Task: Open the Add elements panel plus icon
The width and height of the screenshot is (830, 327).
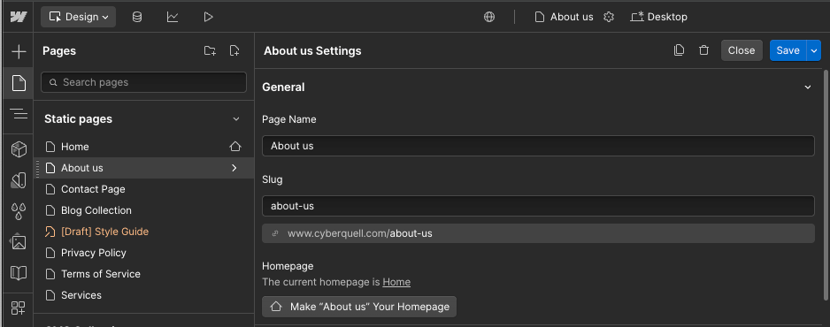Action: pyautogui.click(x=19, y=52)
